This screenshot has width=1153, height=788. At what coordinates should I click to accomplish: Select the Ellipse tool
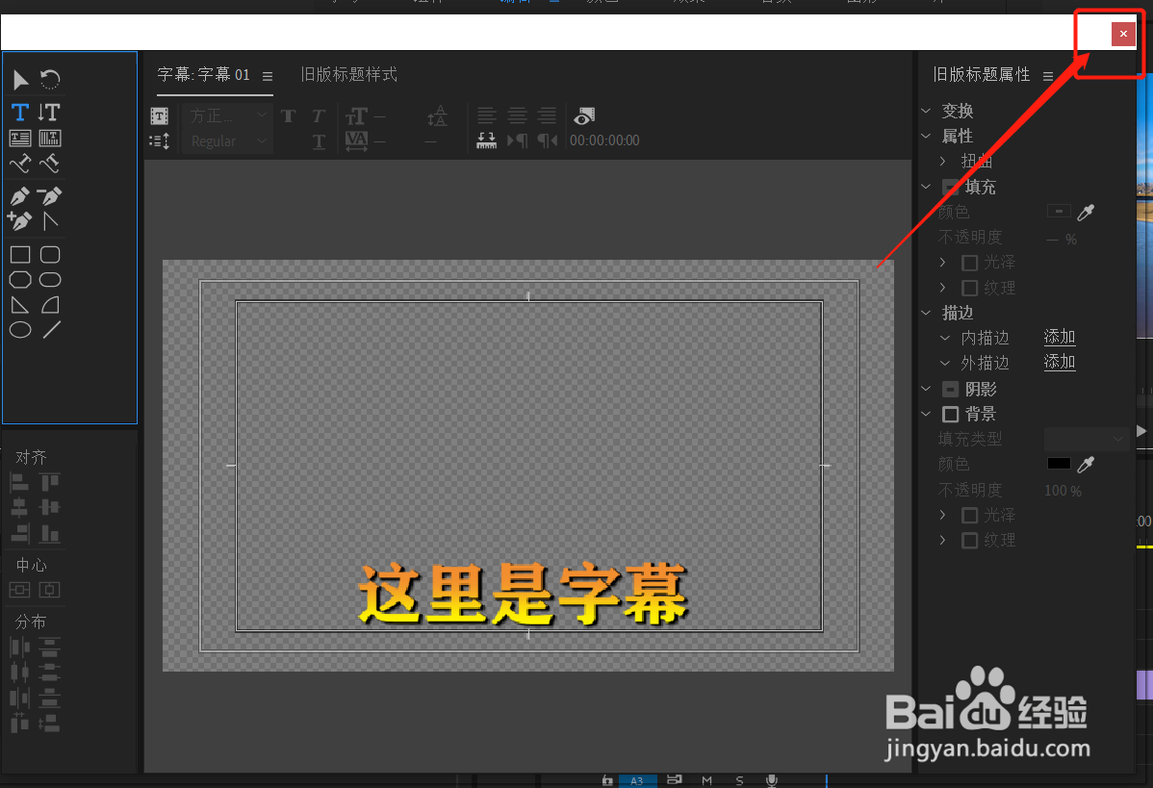tap(20, 330)
